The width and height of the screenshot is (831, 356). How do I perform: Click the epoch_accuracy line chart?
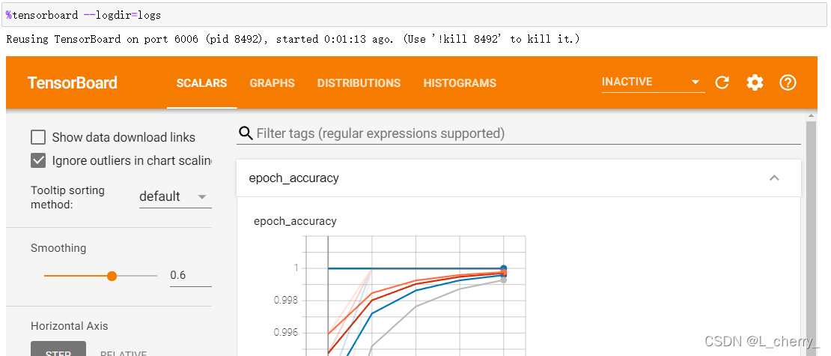(415, 296)
